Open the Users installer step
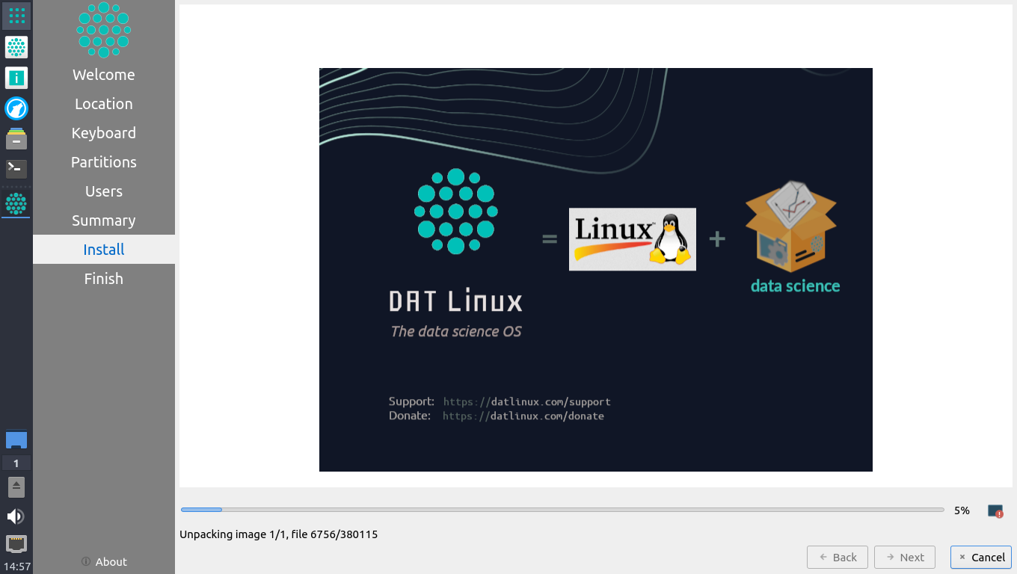Screen dimensions: 1017x574 click(x=103, y=191)
